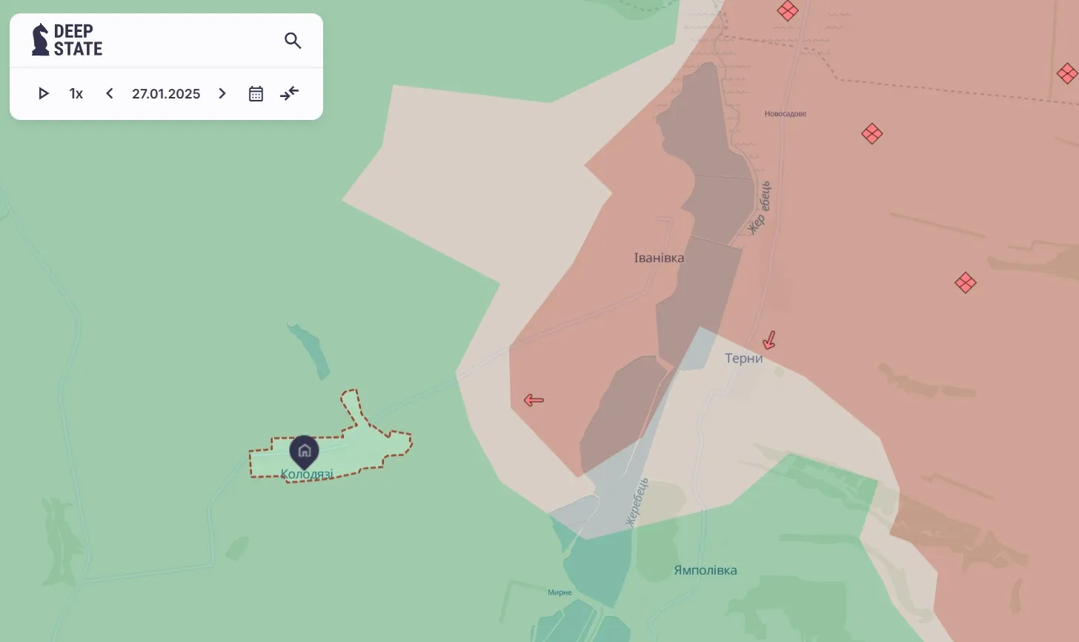Screen dimensions: 1079x642
Task: Change the 1x playback speed
Action: [x=76, y=93]
